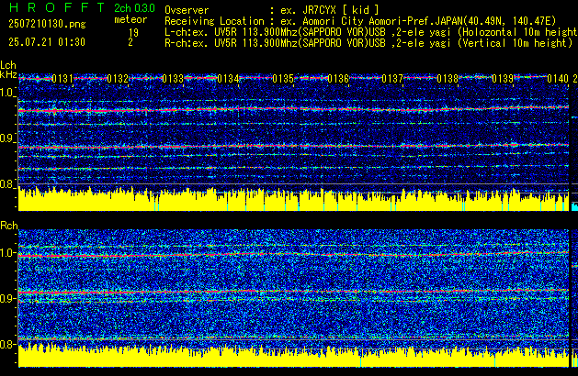Screen dimensions: 578x376
Task: Click the meteor count 2
Action: click(x=130, y=42)
